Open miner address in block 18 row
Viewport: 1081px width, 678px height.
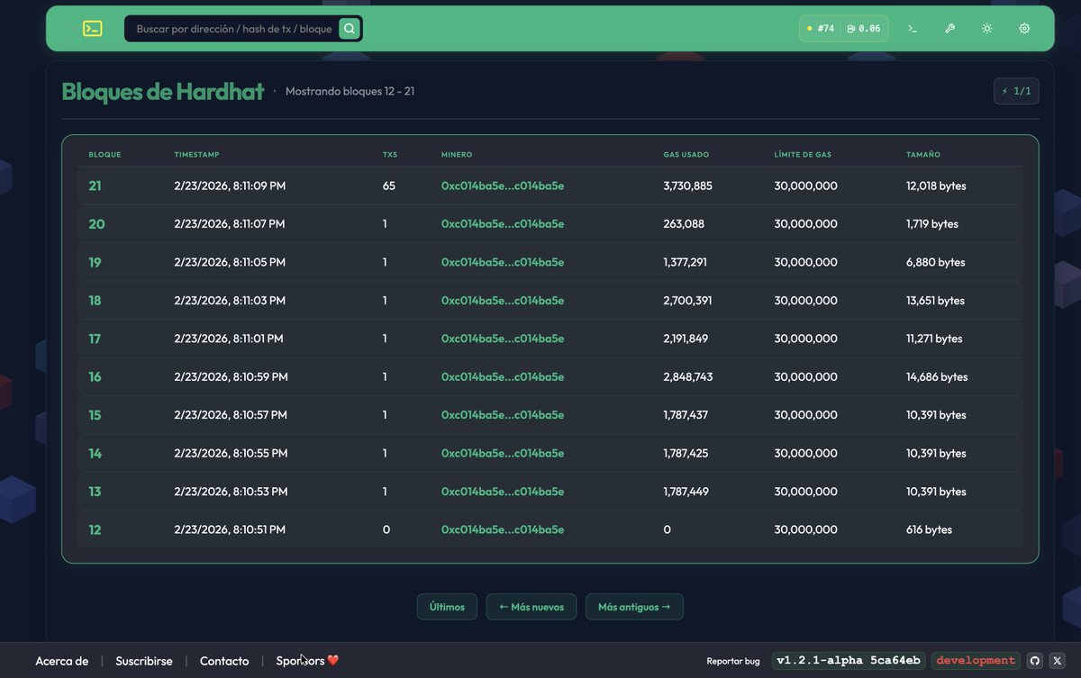[x=503, y=301]
